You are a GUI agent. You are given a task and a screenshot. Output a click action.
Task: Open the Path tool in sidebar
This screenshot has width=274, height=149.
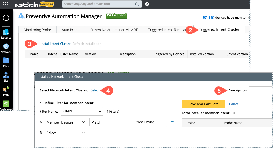point(6,91)
